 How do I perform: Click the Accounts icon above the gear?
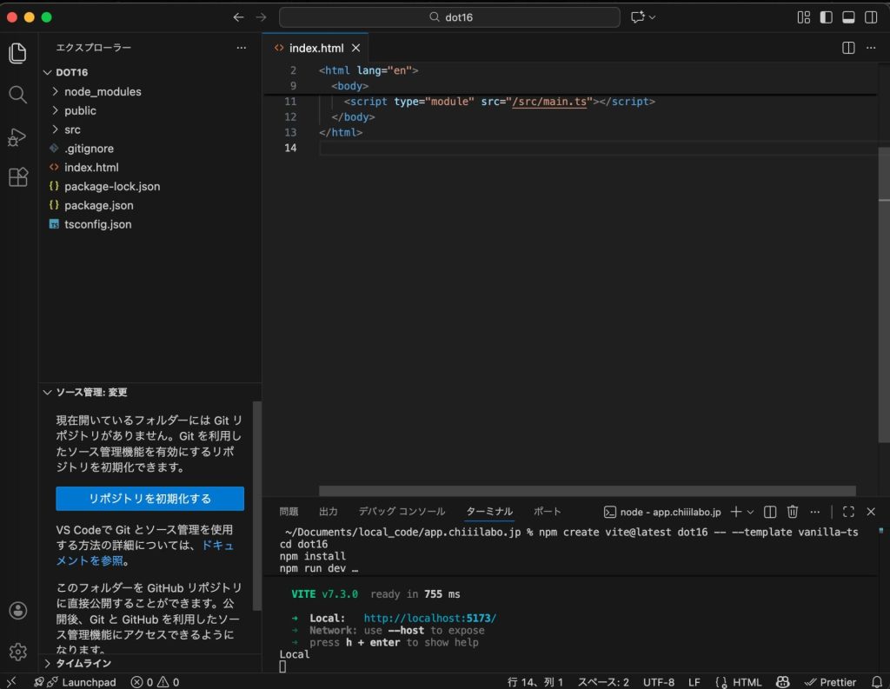pos(17,609)
